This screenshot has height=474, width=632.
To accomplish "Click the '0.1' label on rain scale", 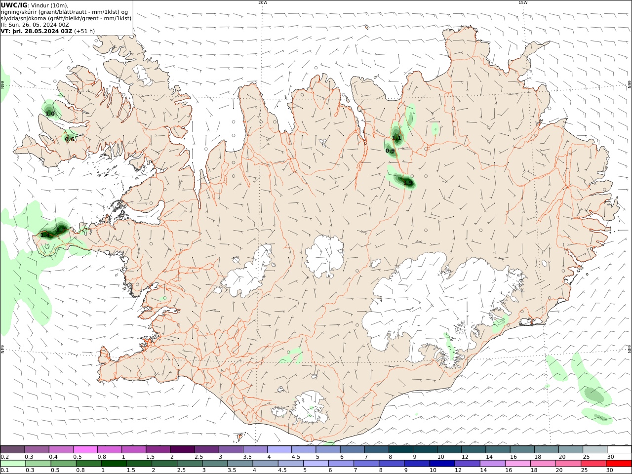I will (4, 470).
